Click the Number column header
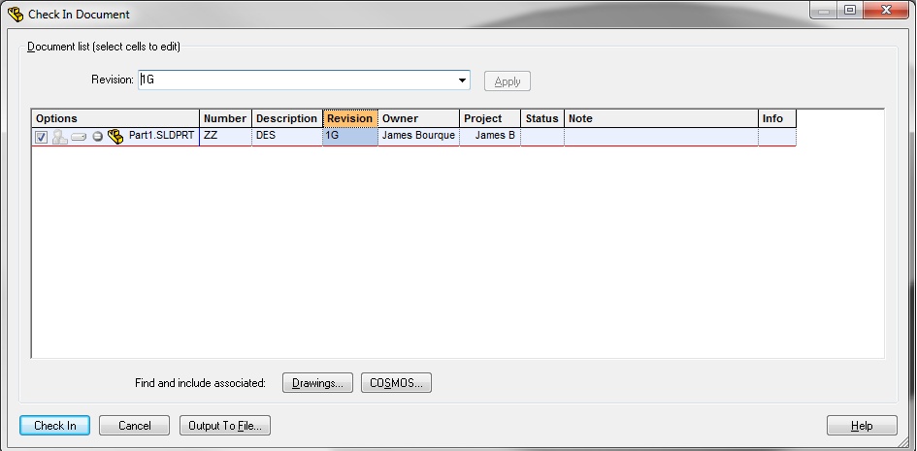Image resolution: width=917 pixels, height=451 pixels. point(226,118)
